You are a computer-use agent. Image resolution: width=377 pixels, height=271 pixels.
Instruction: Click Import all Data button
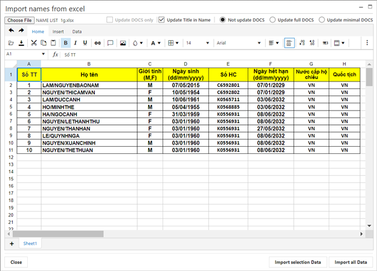(351, 262)
